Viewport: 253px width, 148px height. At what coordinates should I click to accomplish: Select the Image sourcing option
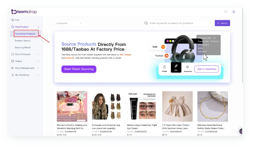(164, 68)
